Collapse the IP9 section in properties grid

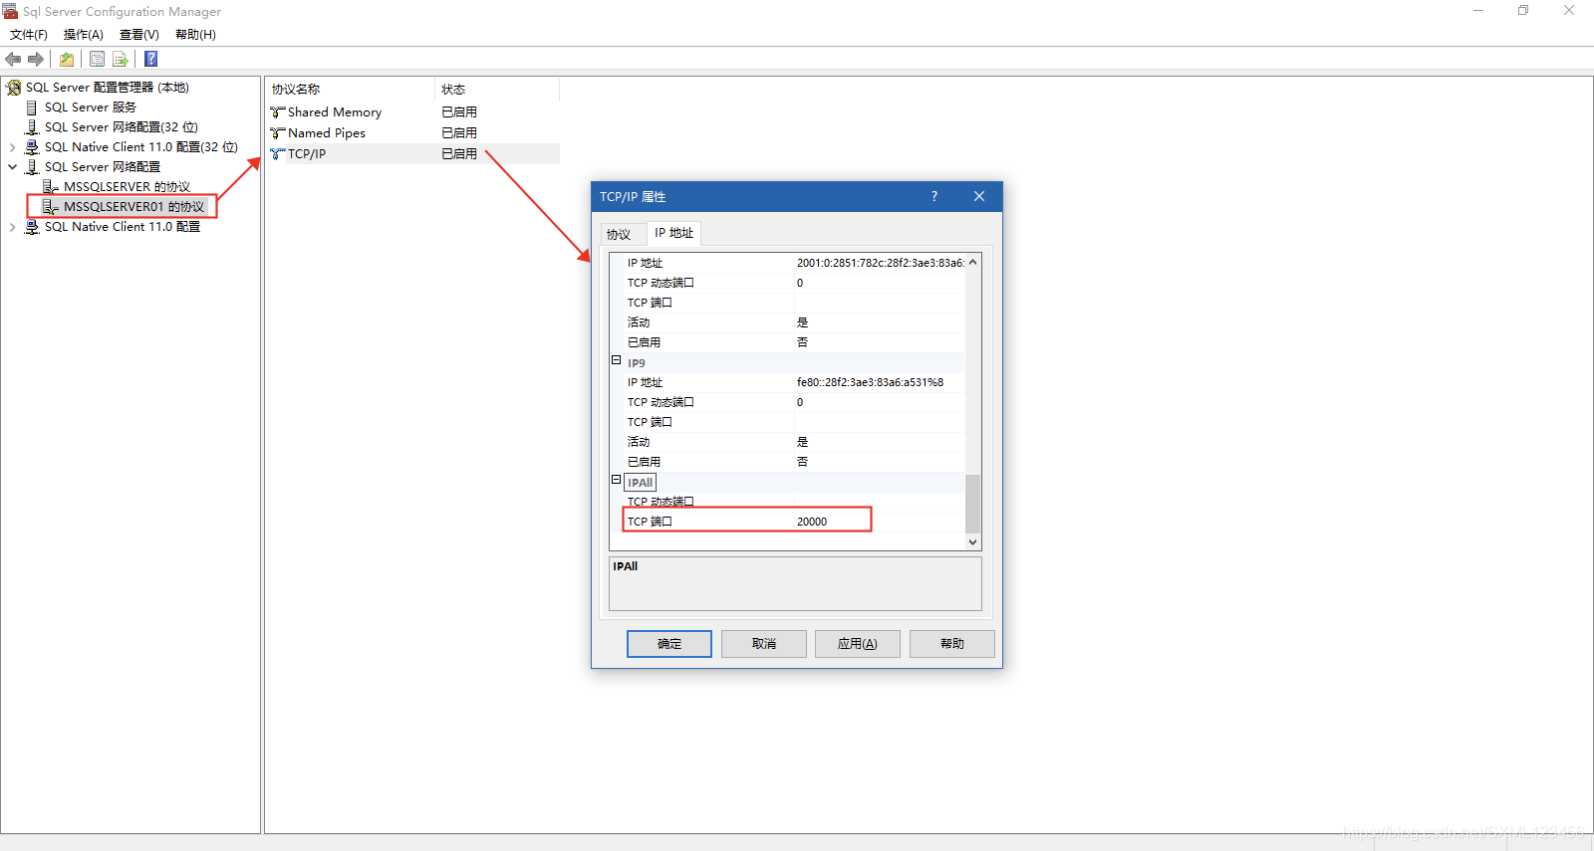617,360
